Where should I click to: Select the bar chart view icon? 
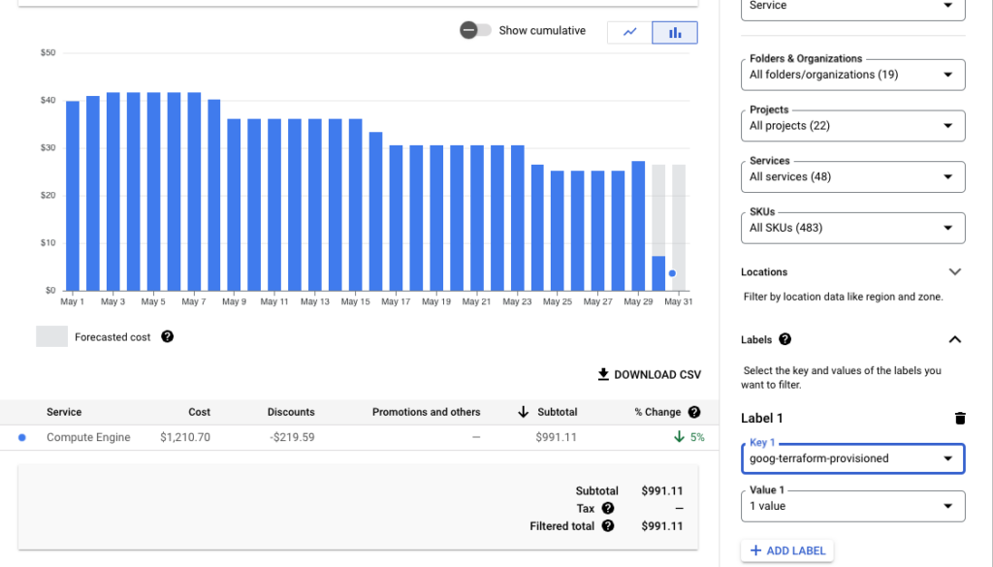[x=674, y=32]
